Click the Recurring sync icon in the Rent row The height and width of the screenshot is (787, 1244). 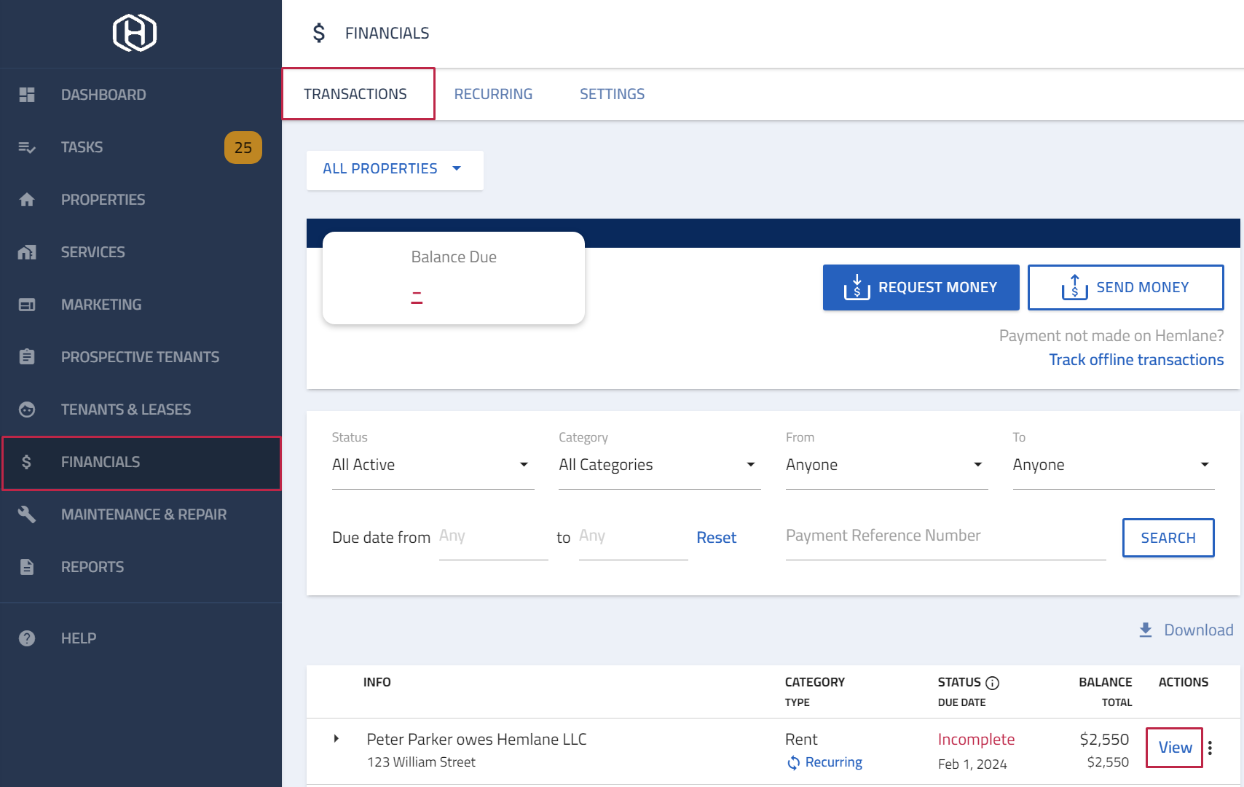793,762
